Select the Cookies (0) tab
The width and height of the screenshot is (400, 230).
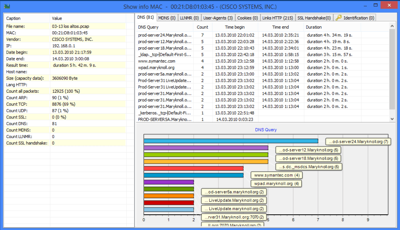pos(247,18)
